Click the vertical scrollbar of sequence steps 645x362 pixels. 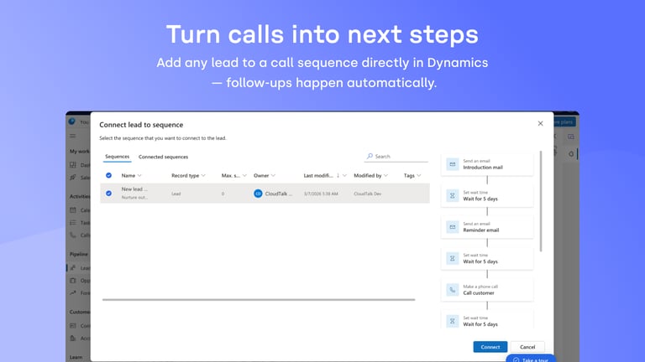[x=541, y=201]
